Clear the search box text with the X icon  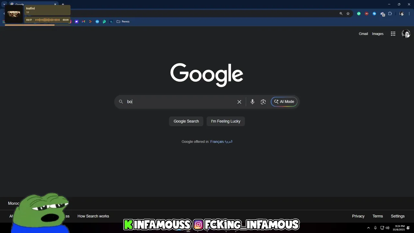(x=239, y=102)
